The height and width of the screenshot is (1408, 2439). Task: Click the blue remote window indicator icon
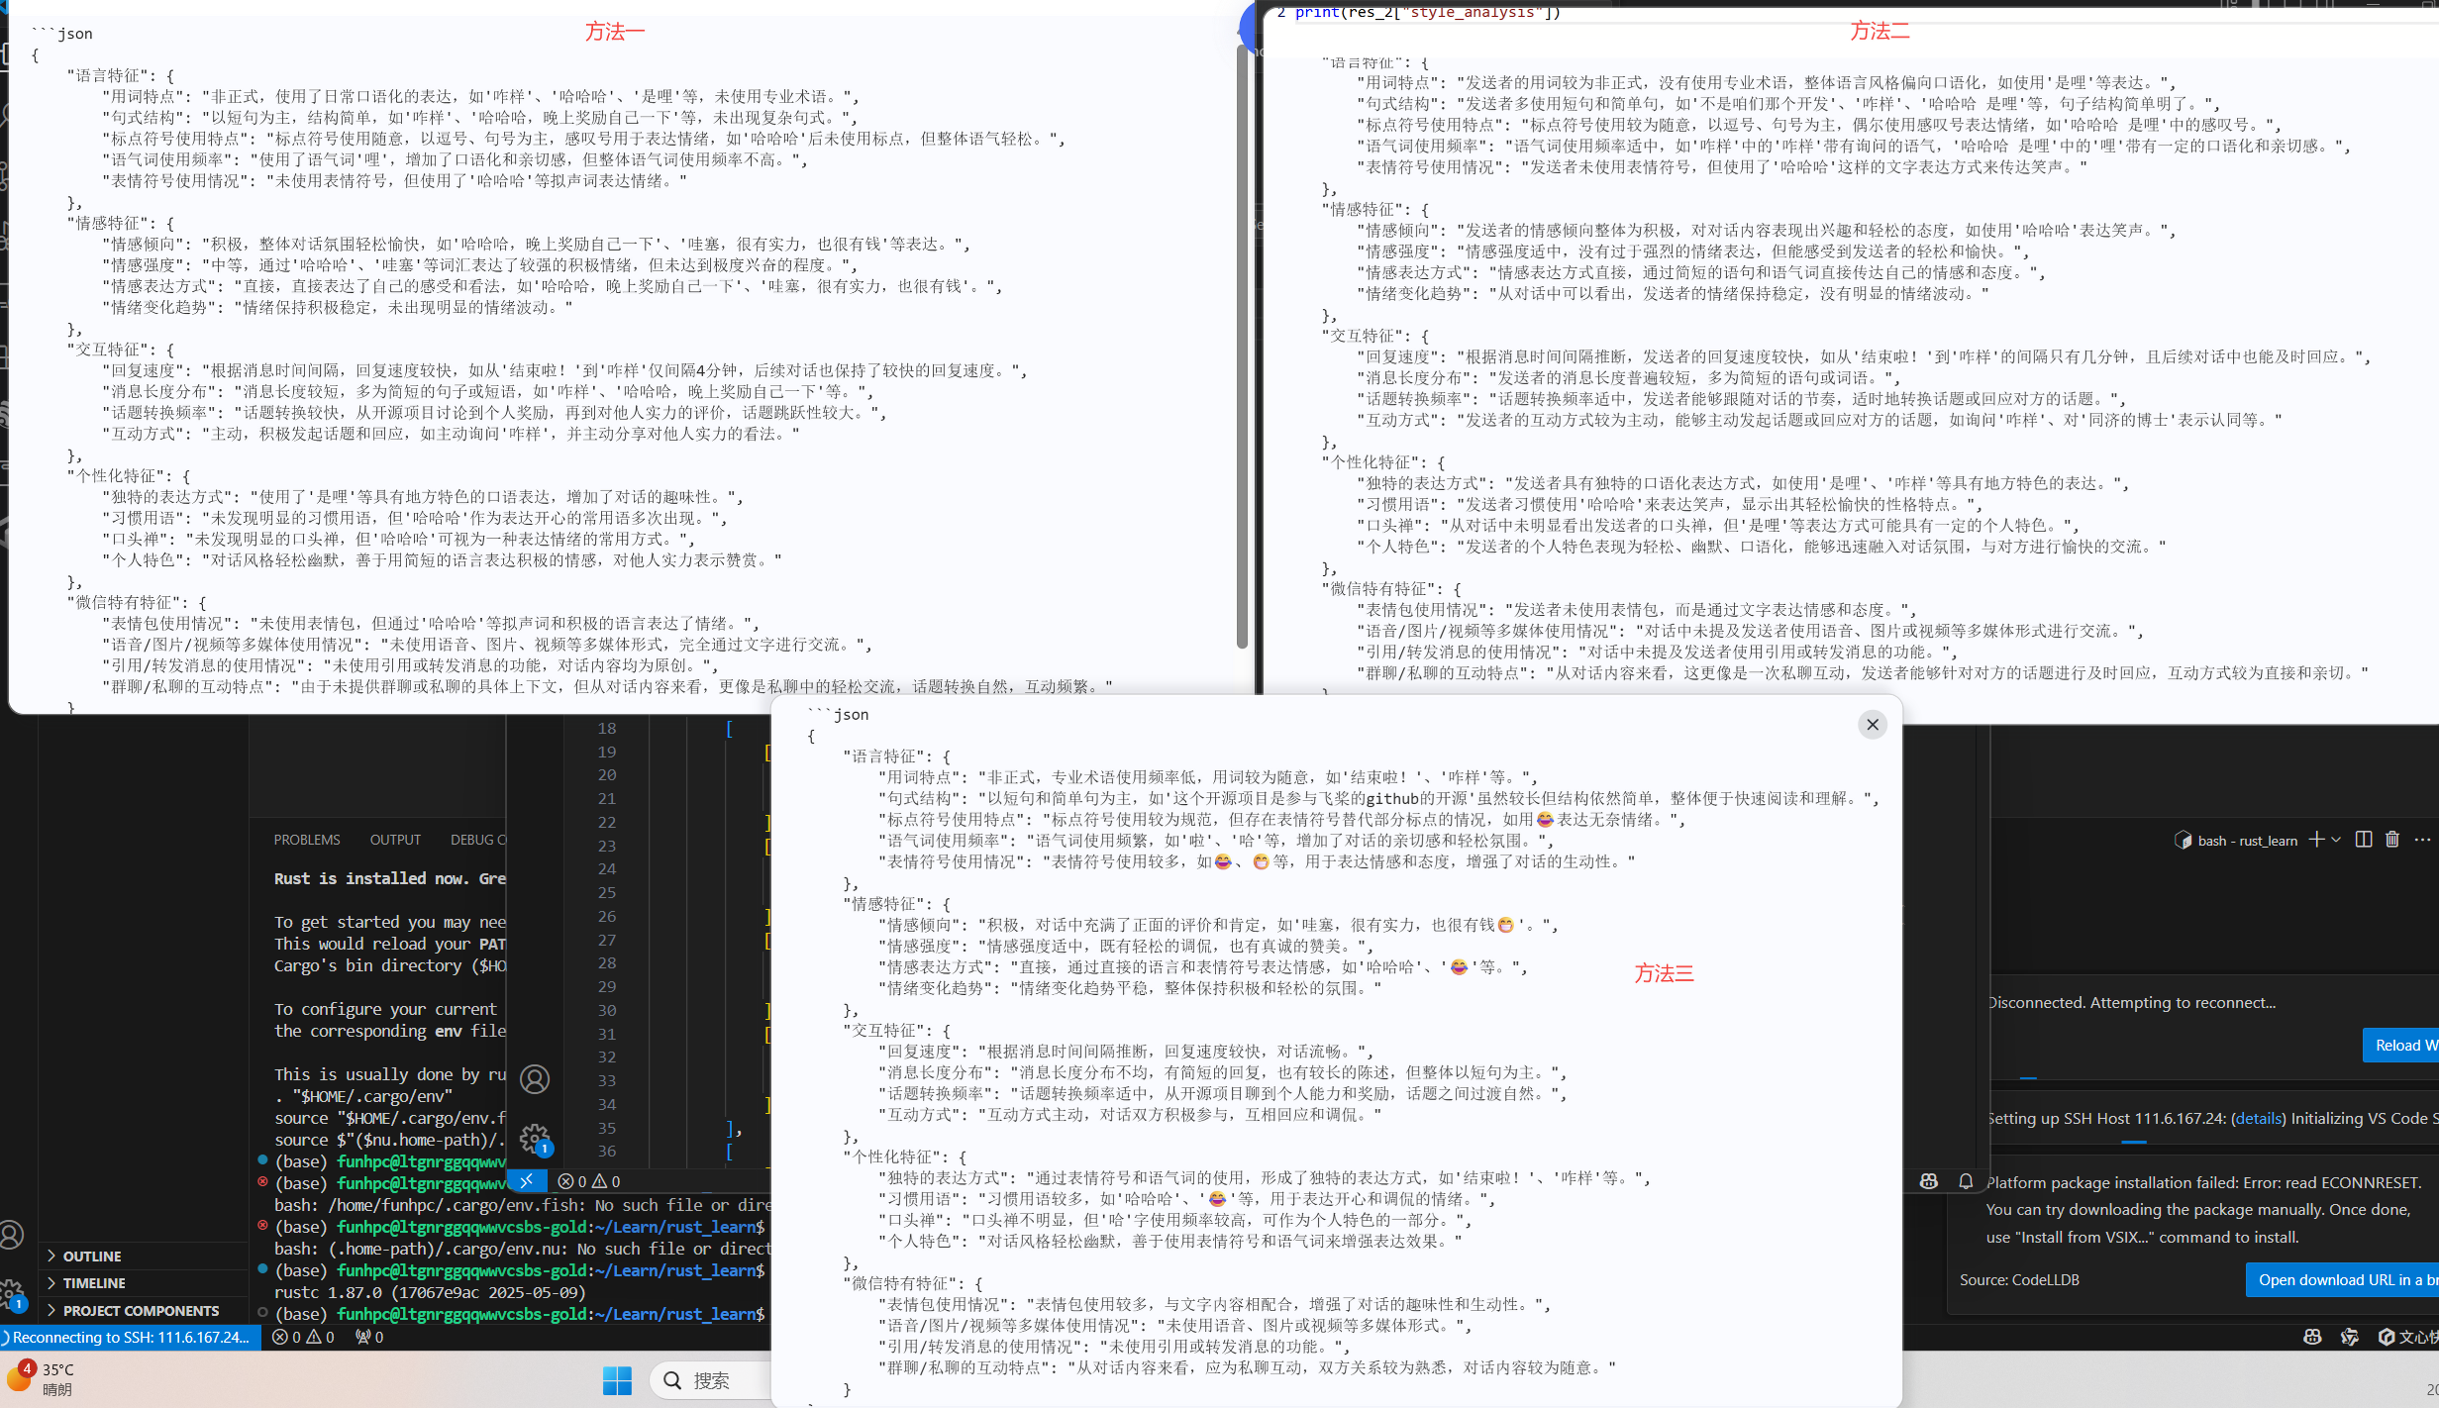pyautogui.click(x=527, y=1181)
